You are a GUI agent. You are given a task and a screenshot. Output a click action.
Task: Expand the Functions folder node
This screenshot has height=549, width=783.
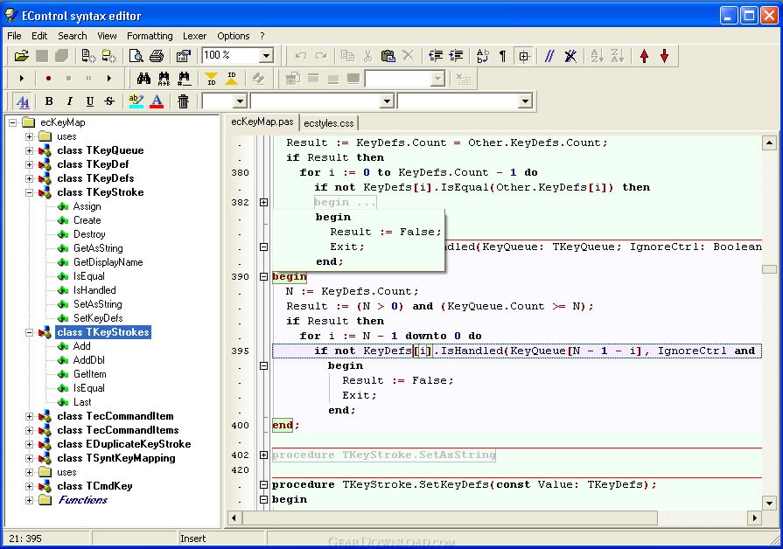(29, 499)
